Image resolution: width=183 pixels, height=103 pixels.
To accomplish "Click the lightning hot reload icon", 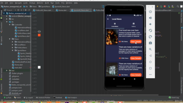I will [158, 6].
